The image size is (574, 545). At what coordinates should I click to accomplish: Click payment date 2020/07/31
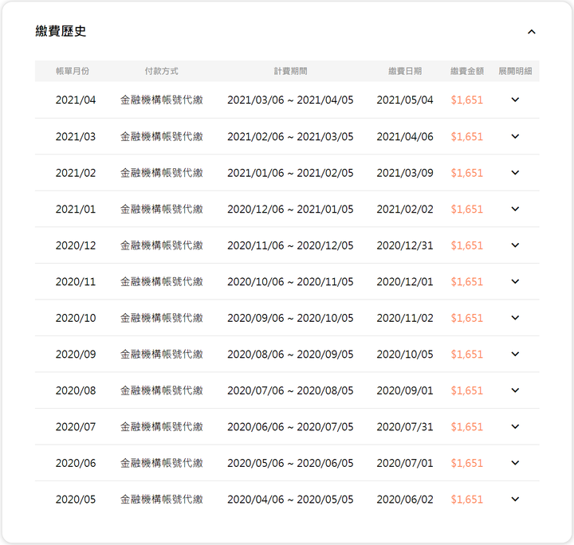405,426
